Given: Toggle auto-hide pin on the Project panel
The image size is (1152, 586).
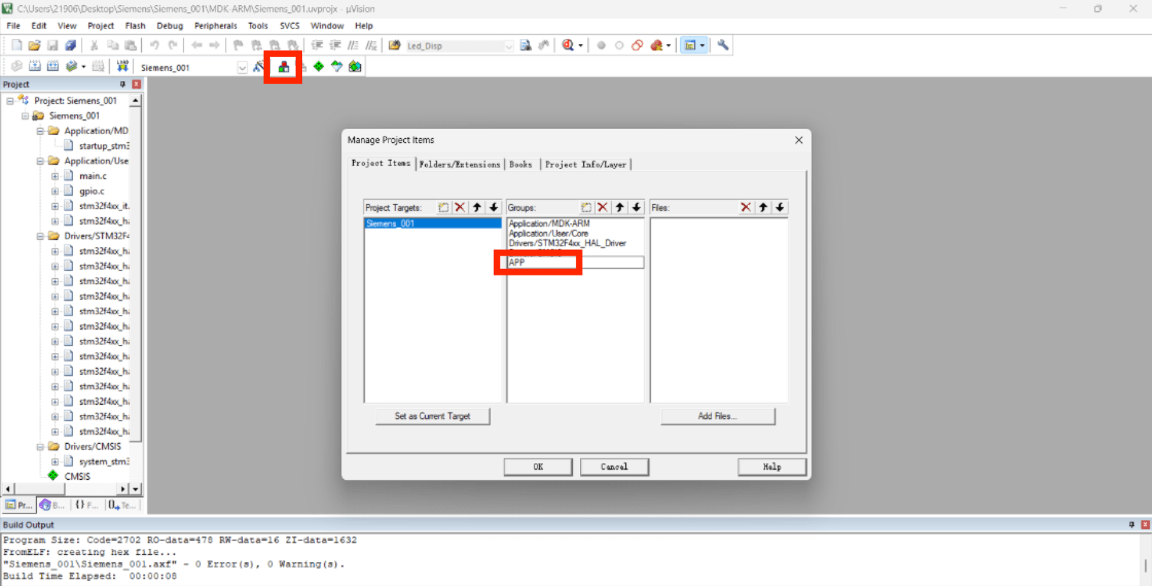Looking at the screenshot, I should (x=122, y=84).
